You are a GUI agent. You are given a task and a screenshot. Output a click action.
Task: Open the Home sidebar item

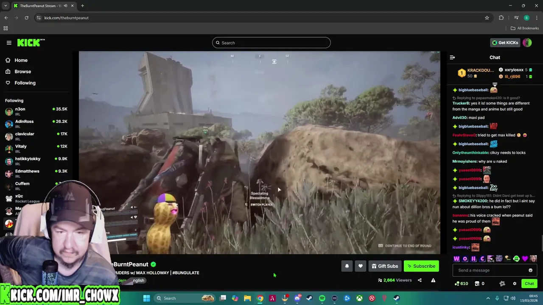click(17, 60)
